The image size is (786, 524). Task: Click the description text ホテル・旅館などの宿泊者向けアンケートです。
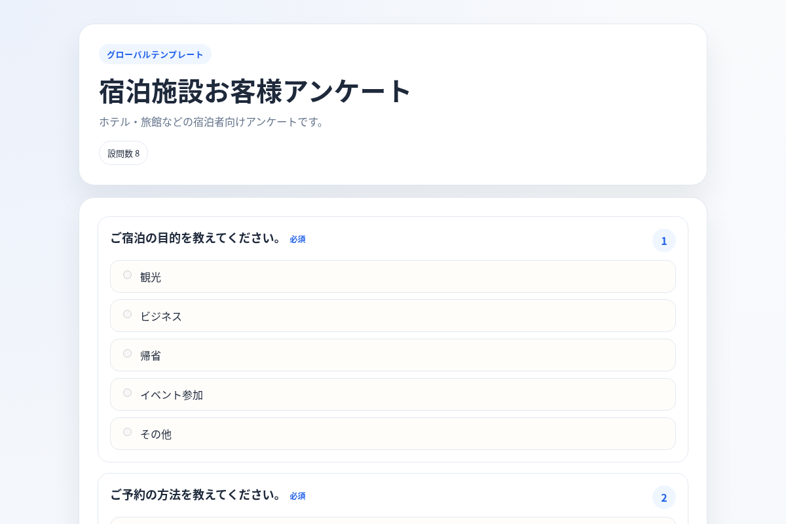coord(213,122)
